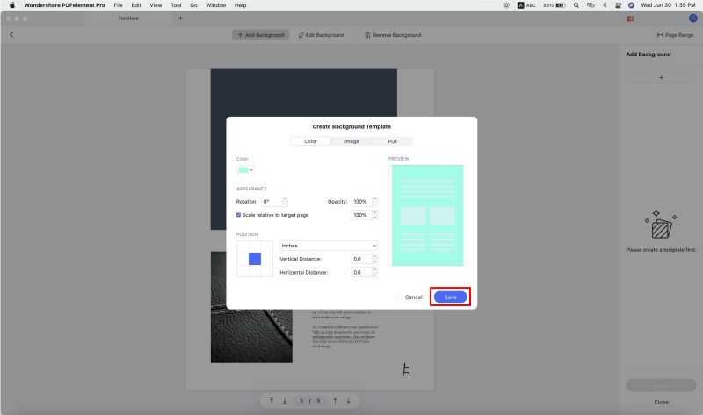Image resolution: width=703 pixels, height=415 pixels.
Task: Click the Rotation value field
Action: tap(272, 202)
